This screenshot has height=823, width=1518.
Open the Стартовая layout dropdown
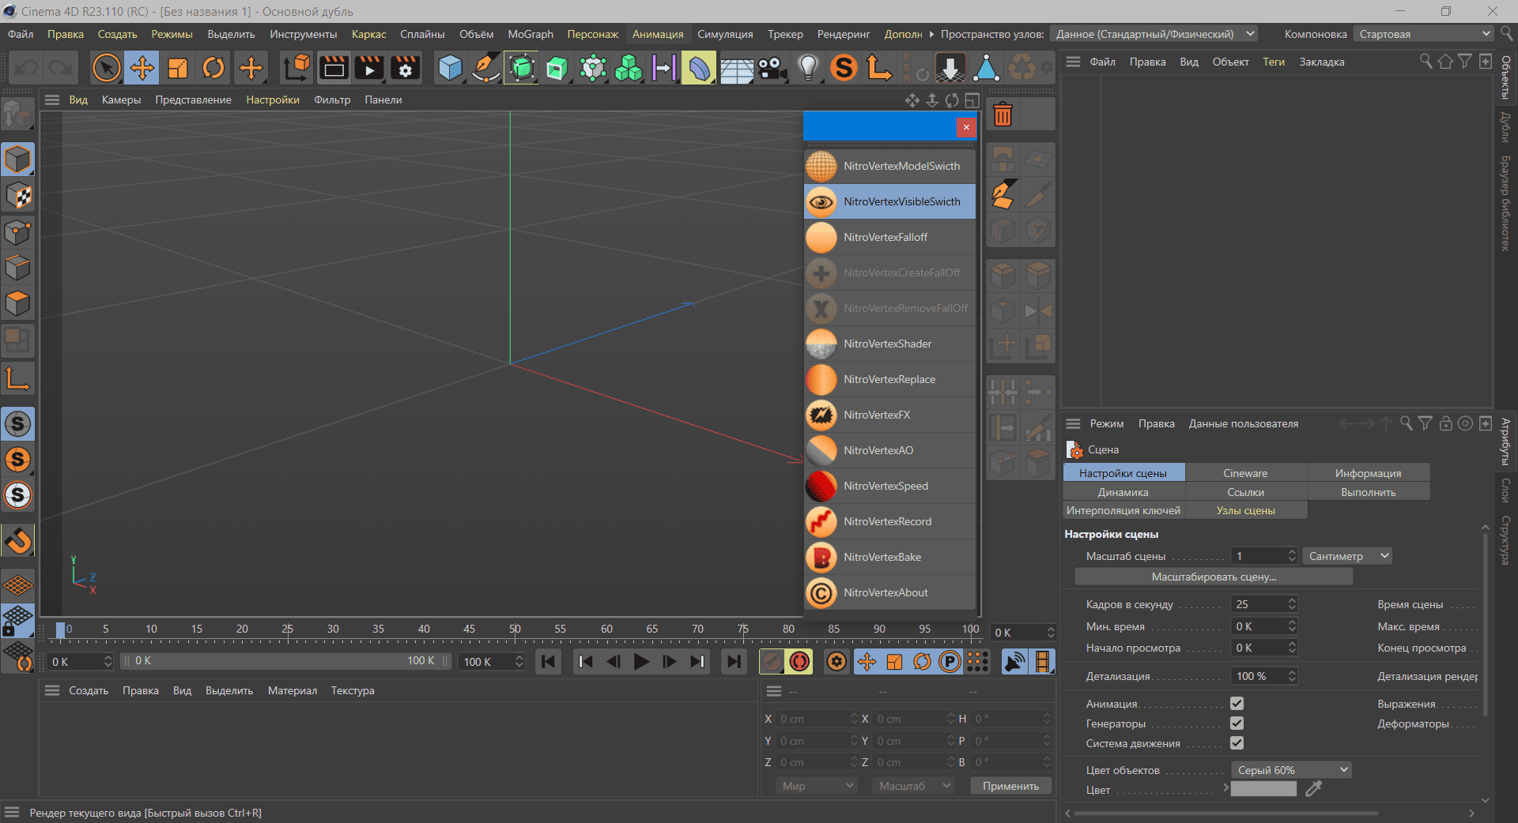(1423, 34)
